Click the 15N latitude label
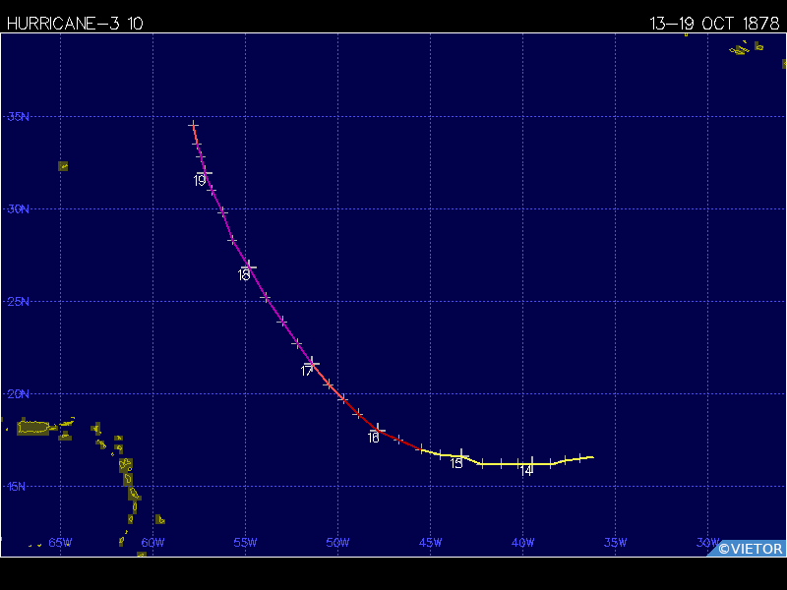The width and height of the screenshot is (787, 590). coord(16,486)
